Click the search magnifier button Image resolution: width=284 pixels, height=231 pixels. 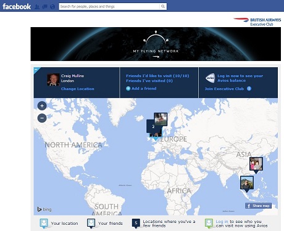click(x=163, y=6)
